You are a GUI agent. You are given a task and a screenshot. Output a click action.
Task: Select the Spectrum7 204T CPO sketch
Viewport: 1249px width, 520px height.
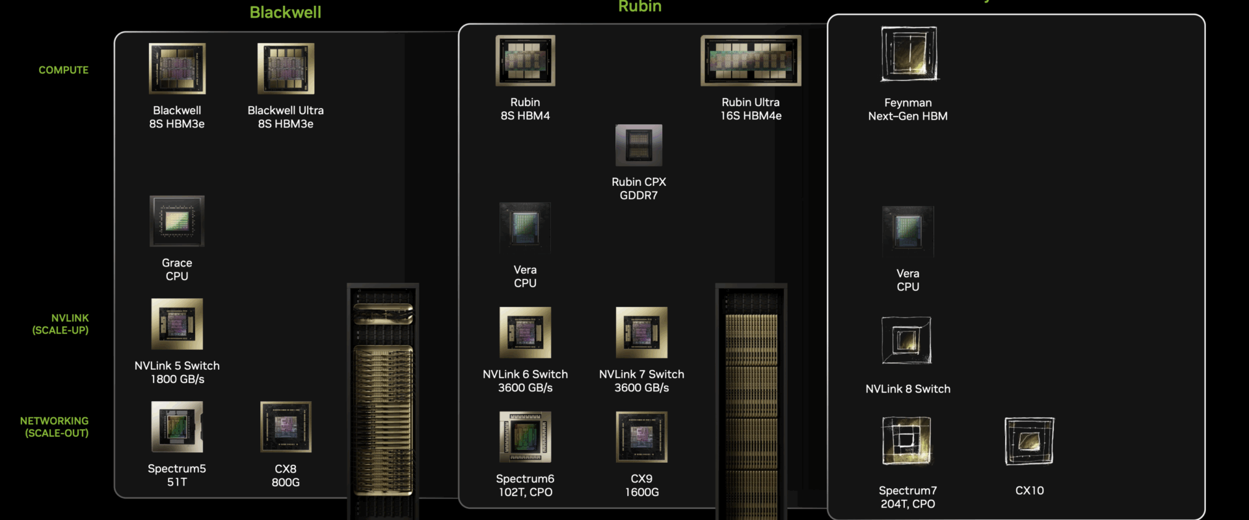click(907, 441)
